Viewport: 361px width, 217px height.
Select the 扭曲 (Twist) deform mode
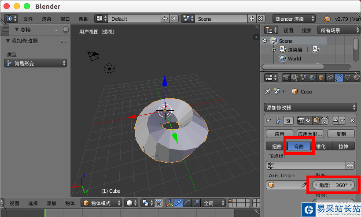pos(277,146)
